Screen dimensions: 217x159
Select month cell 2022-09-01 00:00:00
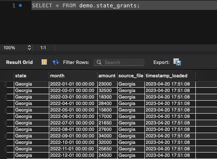[x=73, y=136]
